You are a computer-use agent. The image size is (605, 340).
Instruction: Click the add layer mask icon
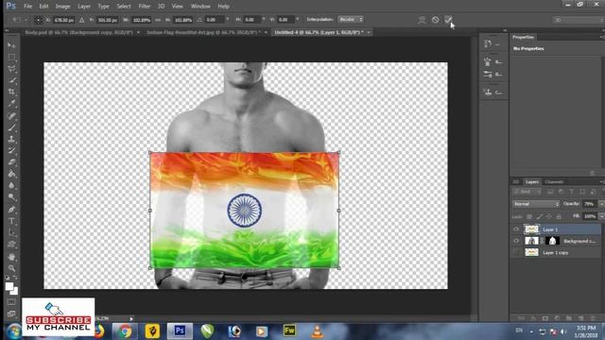[x=544, y=318]
